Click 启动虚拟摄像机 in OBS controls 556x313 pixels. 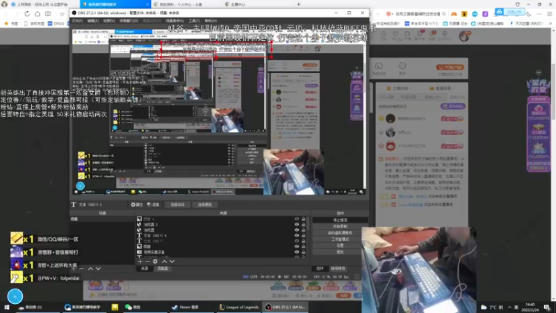click(340, 233)
